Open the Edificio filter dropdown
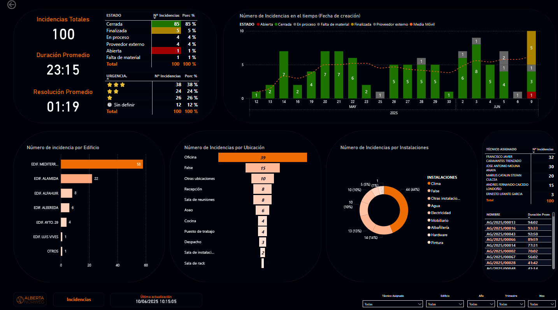Screen dimensions: 558x310 445,304
